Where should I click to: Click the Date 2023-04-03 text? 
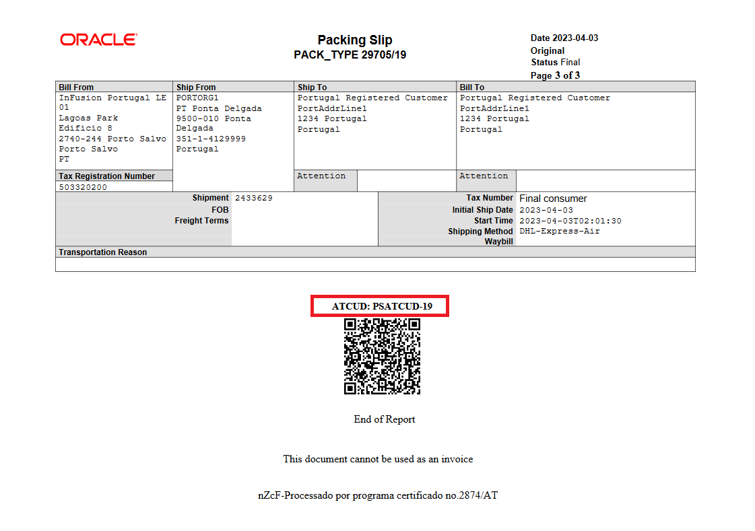[564, 38]
